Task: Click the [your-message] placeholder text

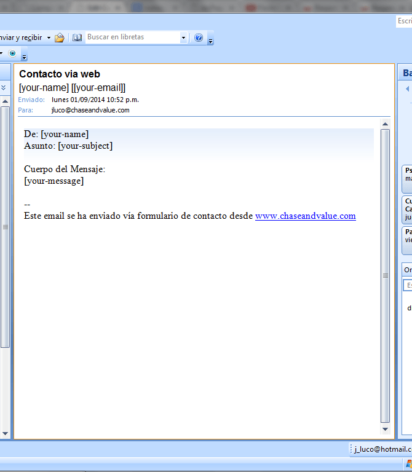Action: tap(54, 181)
